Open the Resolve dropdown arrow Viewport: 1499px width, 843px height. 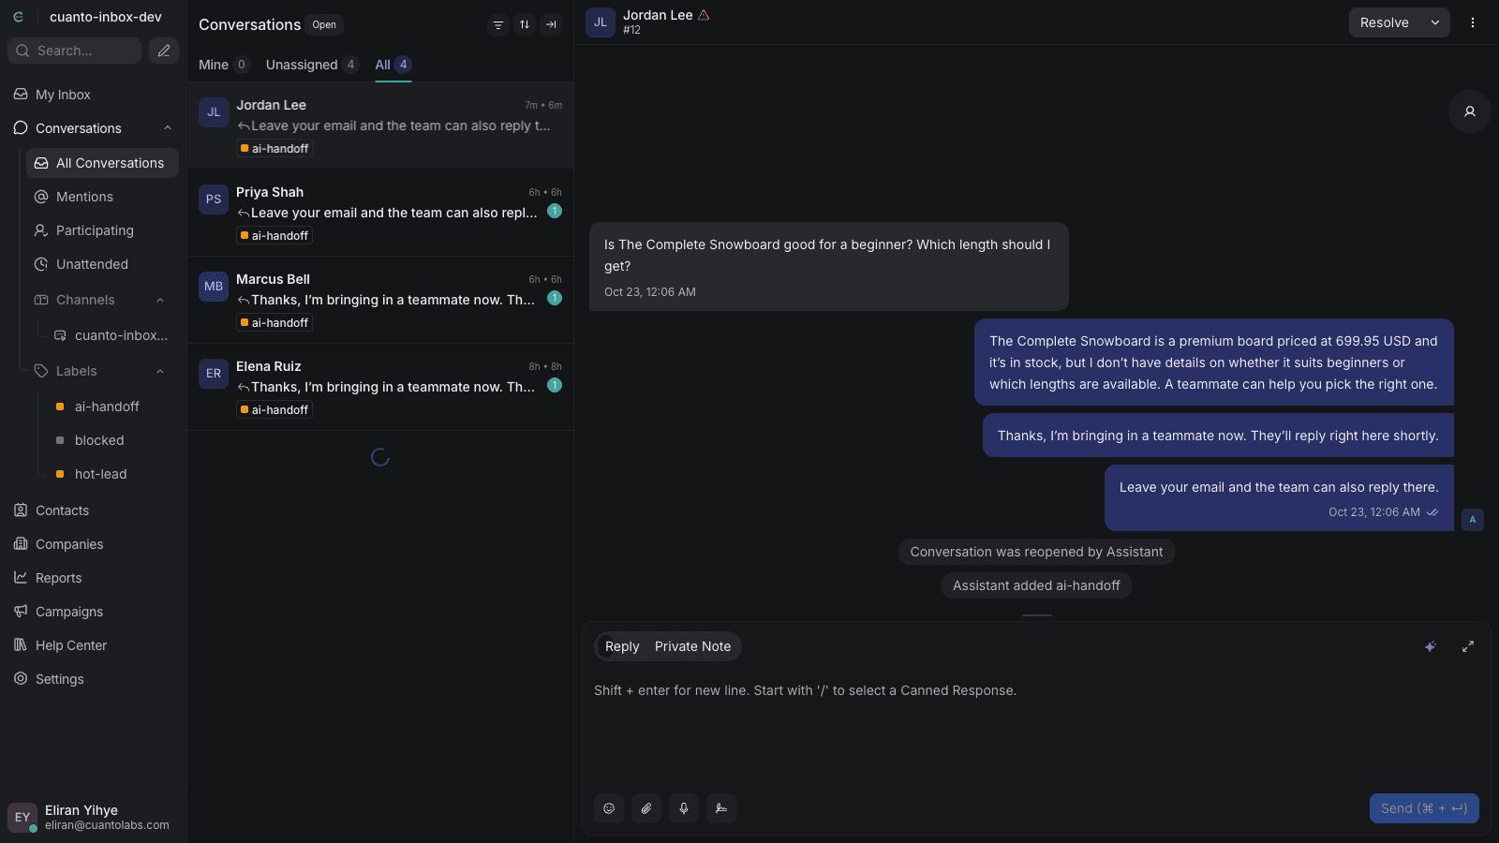[x=1435, y=22]
